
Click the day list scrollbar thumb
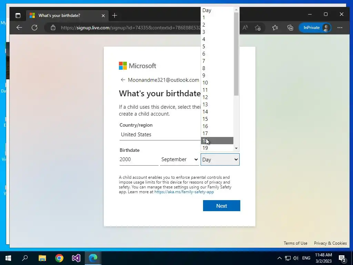236,53
